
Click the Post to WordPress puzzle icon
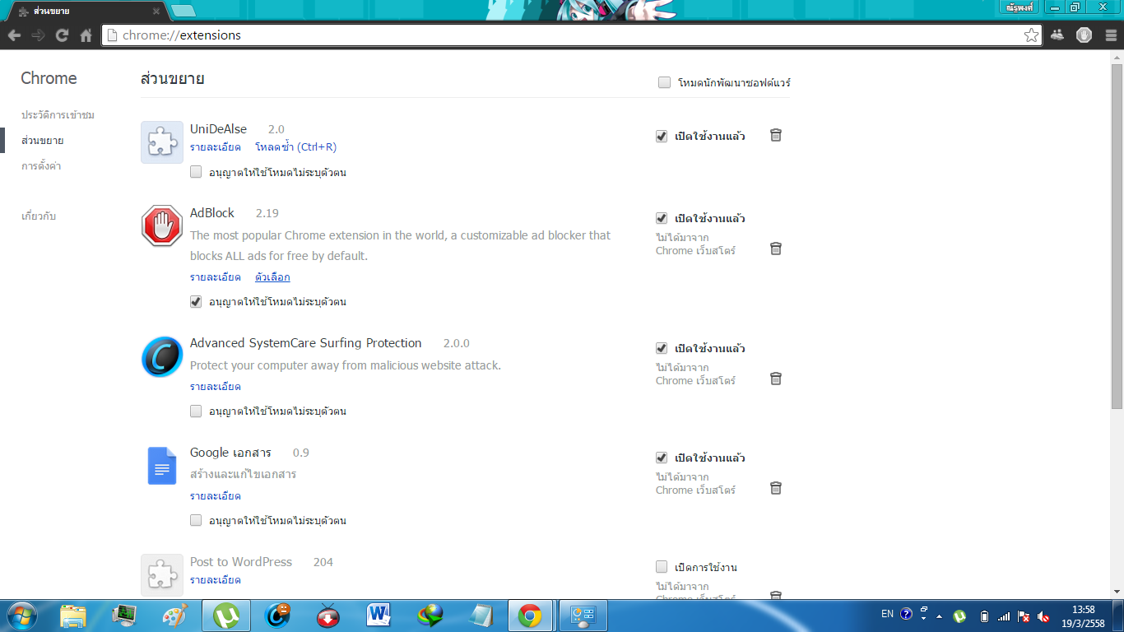(162, 575)
